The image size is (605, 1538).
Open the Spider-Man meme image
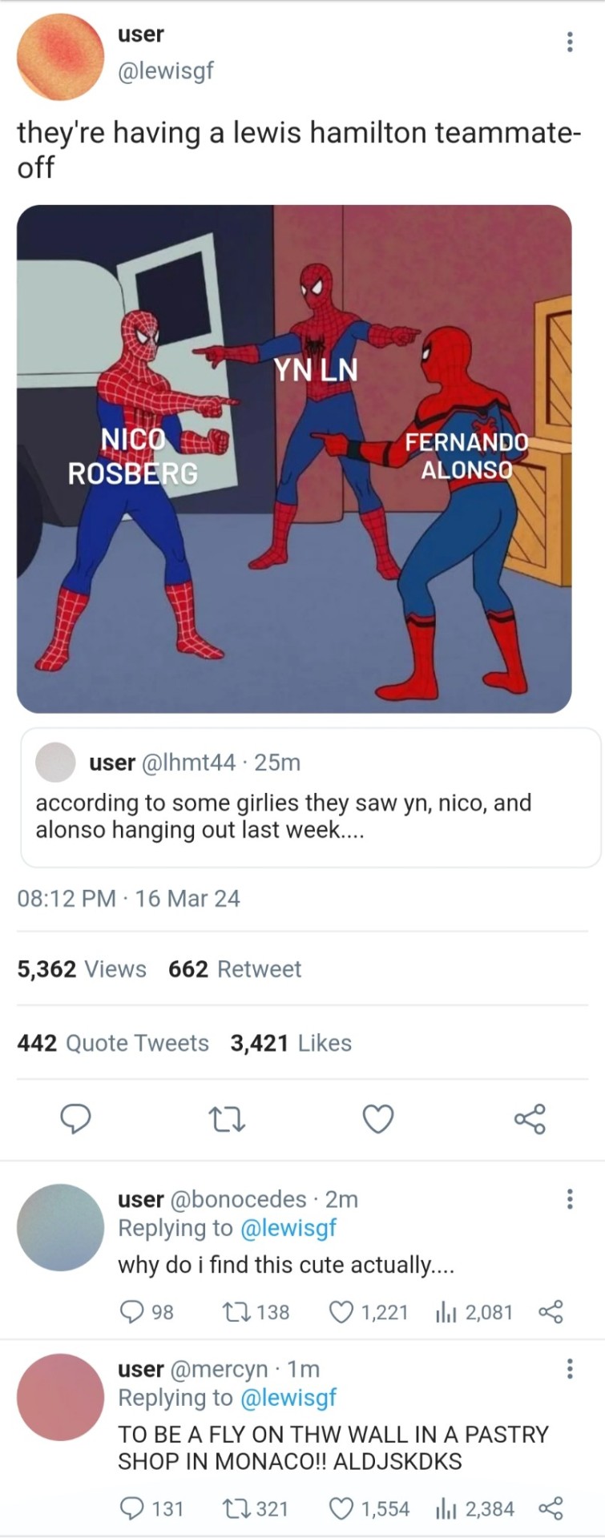[x=294, y=458]
